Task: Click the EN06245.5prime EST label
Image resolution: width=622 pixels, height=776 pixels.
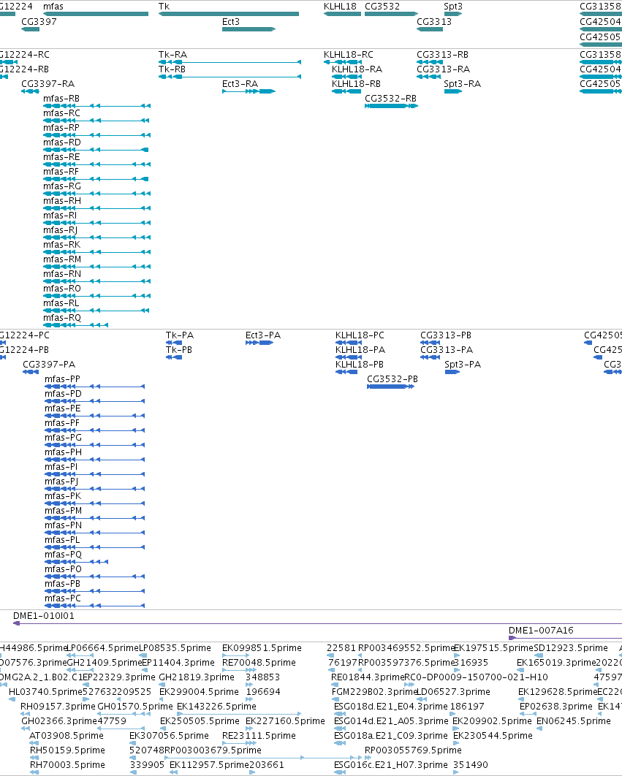Action: pyautogui.click(x=574, y=721)
